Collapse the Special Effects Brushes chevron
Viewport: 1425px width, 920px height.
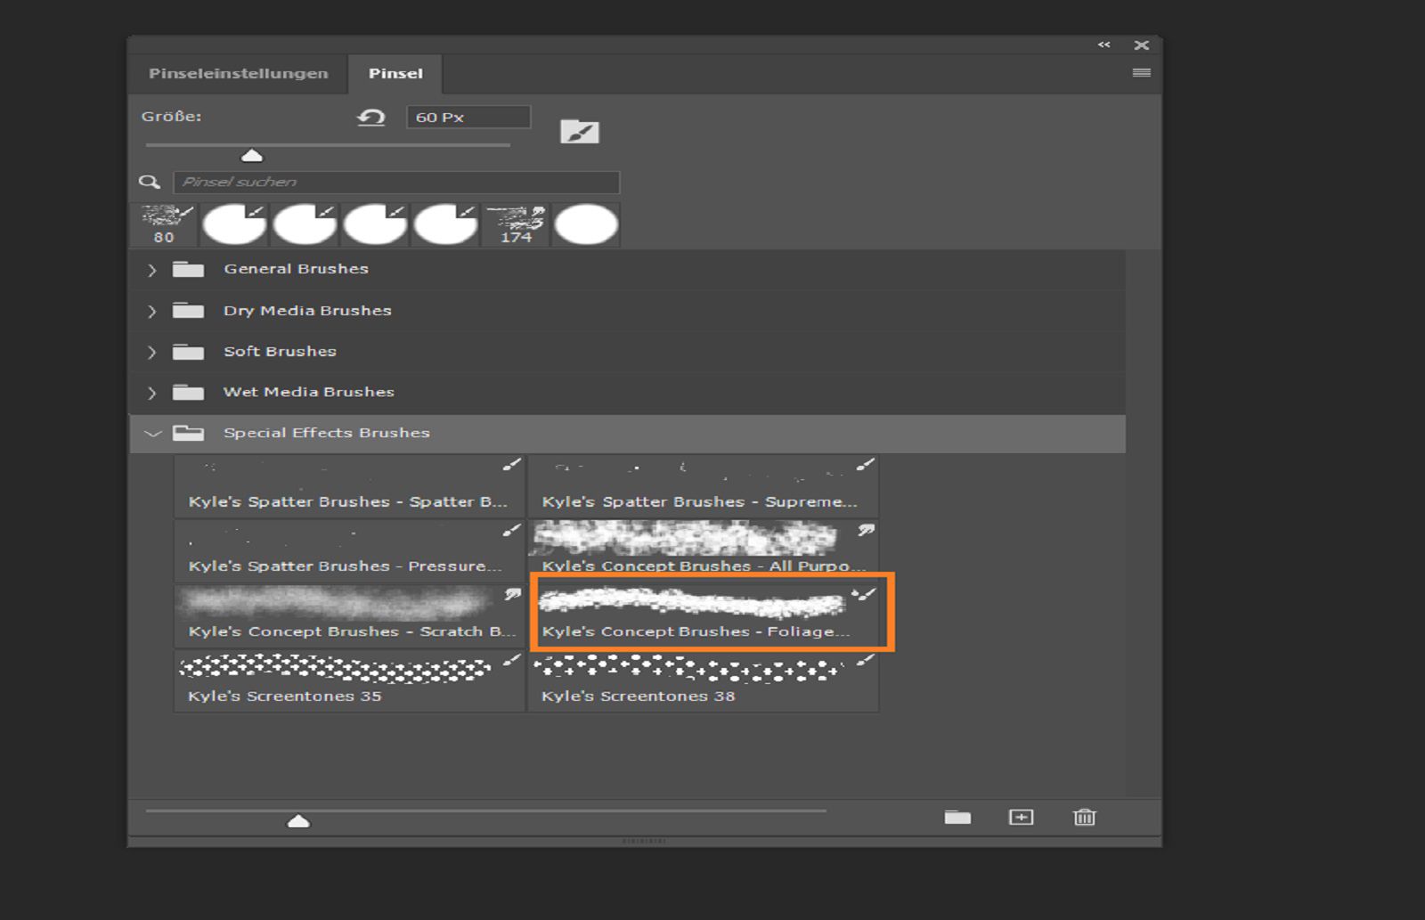[152, 434]
